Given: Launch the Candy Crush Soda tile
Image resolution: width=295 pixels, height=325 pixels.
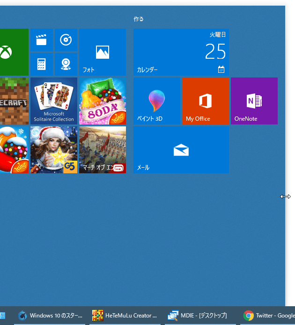Looking at the screenshot, I should click(103, 101).
